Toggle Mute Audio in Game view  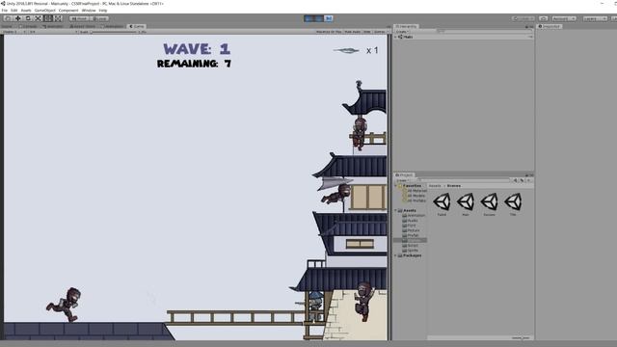352,32
